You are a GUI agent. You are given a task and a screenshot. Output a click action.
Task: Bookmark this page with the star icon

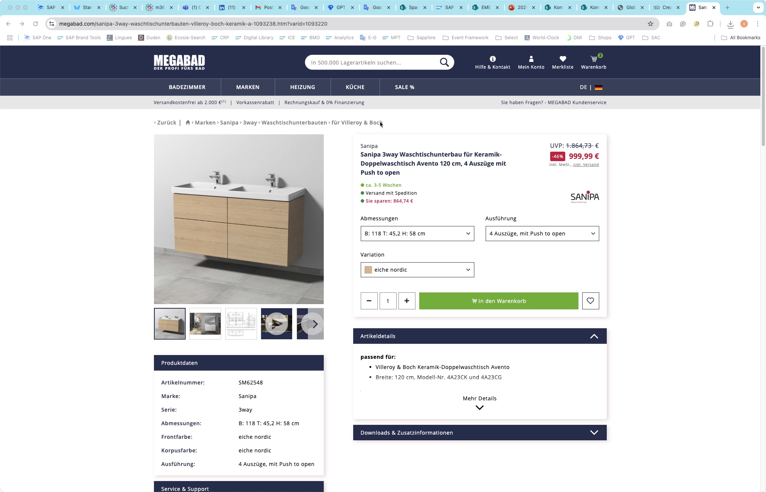point(650,24)
